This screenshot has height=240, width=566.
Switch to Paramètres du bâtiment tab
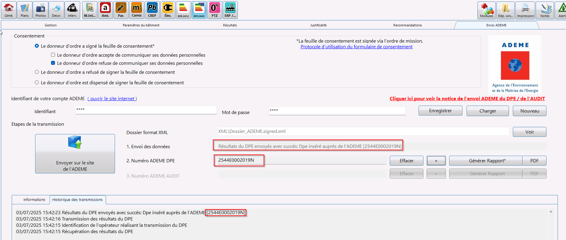141,25
